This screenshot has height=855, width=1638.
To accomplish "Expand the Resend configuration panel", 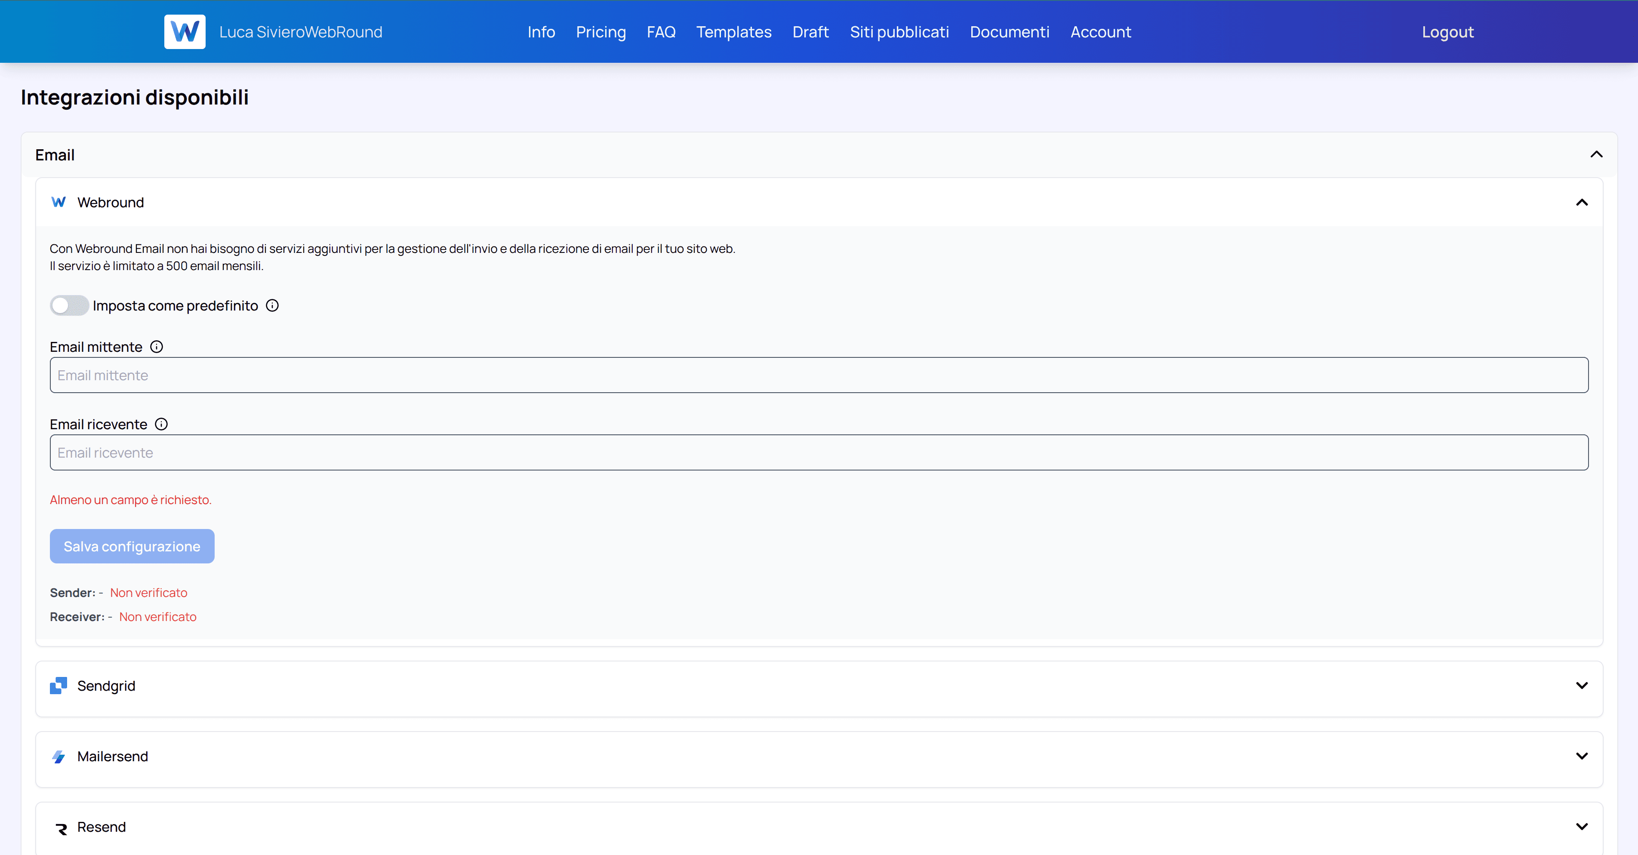I will [1583, 827].
